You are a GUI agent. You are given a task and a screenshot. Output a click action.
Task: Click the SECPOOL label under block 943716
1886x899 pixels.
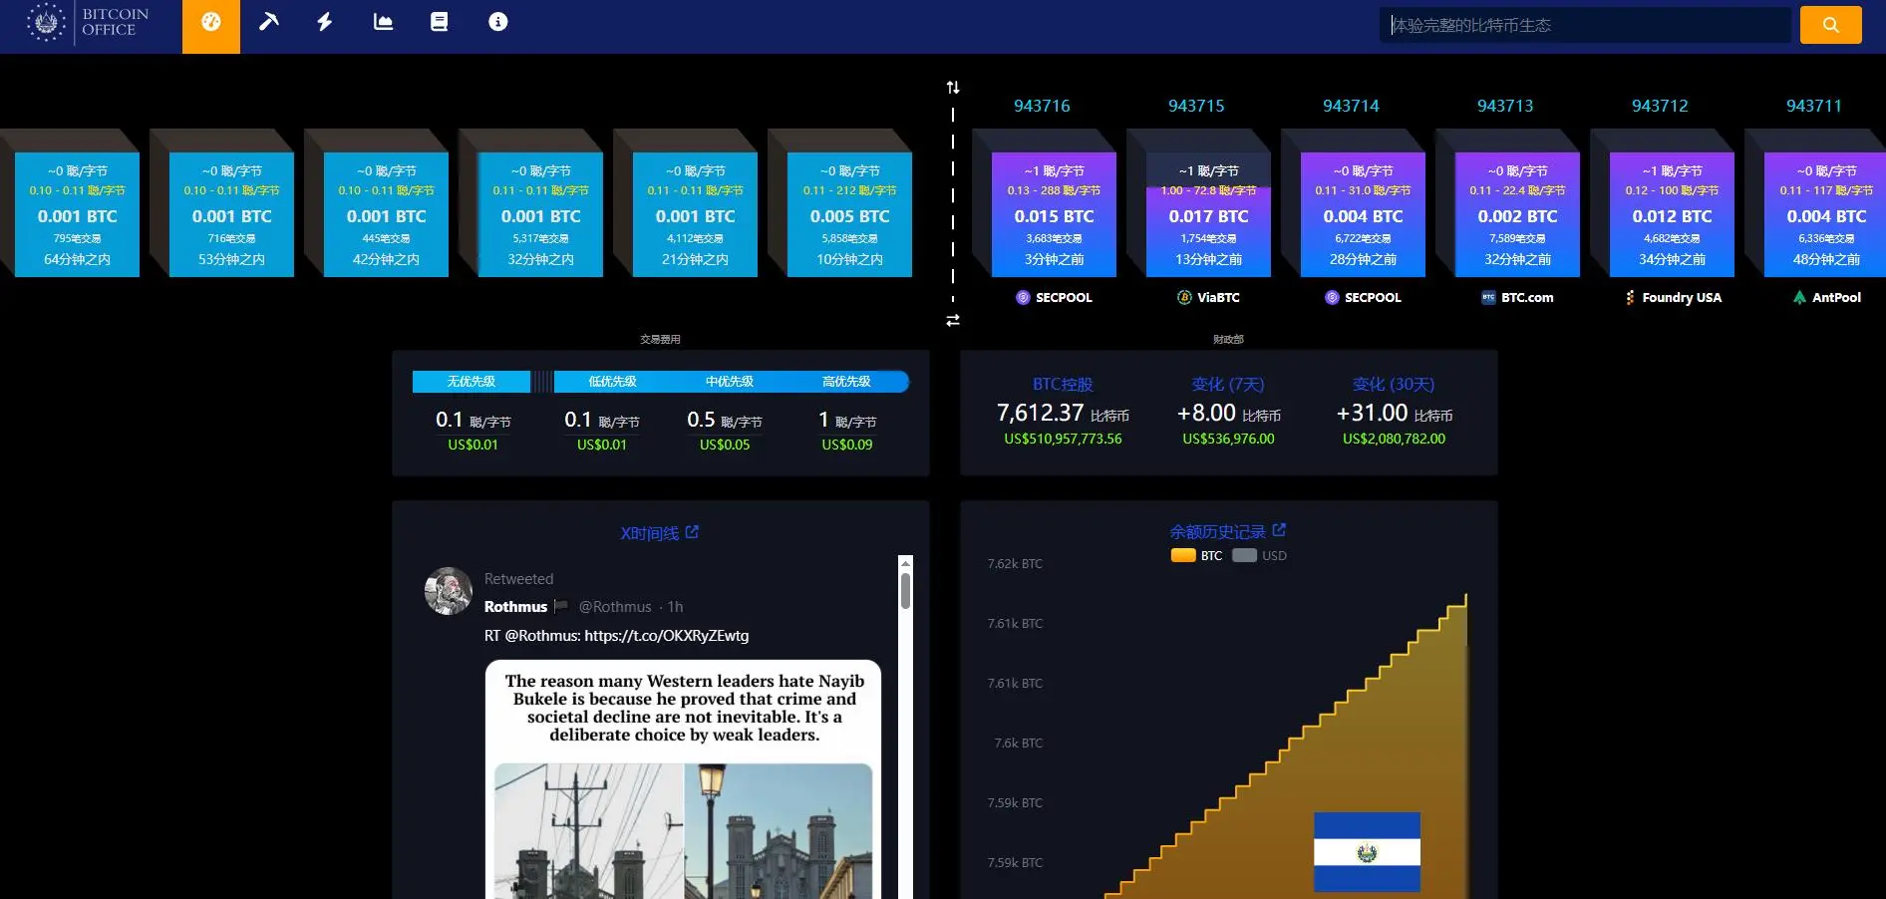(1064, 297)
